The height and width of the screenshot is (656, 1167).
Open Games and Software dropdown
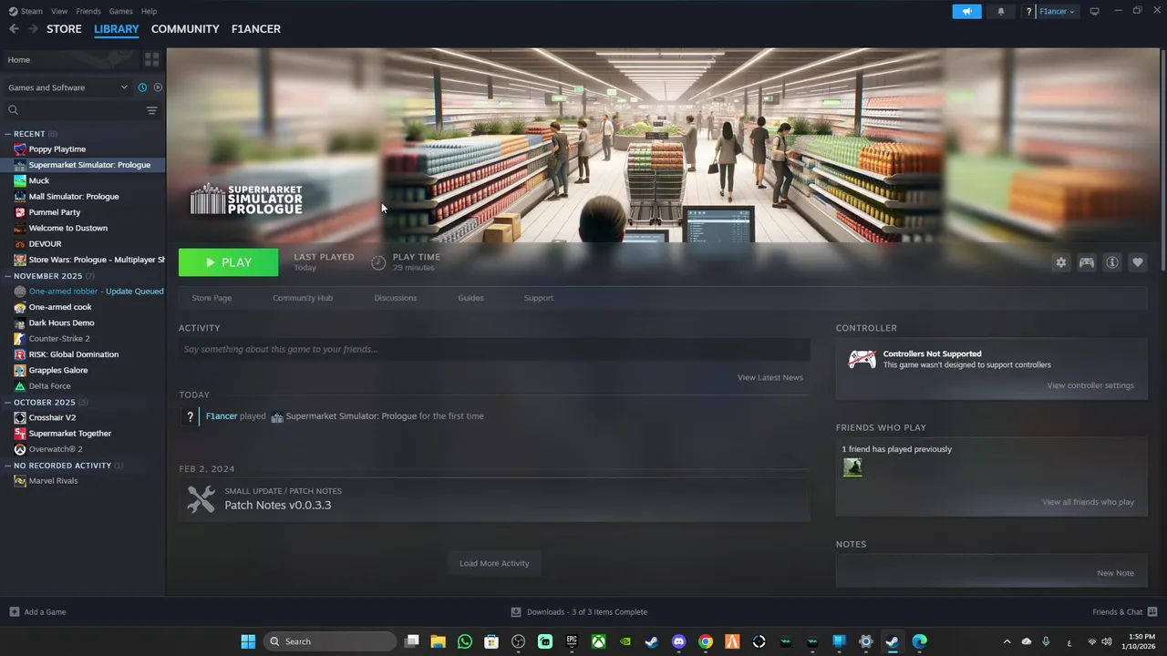click(x=67, y=87)
